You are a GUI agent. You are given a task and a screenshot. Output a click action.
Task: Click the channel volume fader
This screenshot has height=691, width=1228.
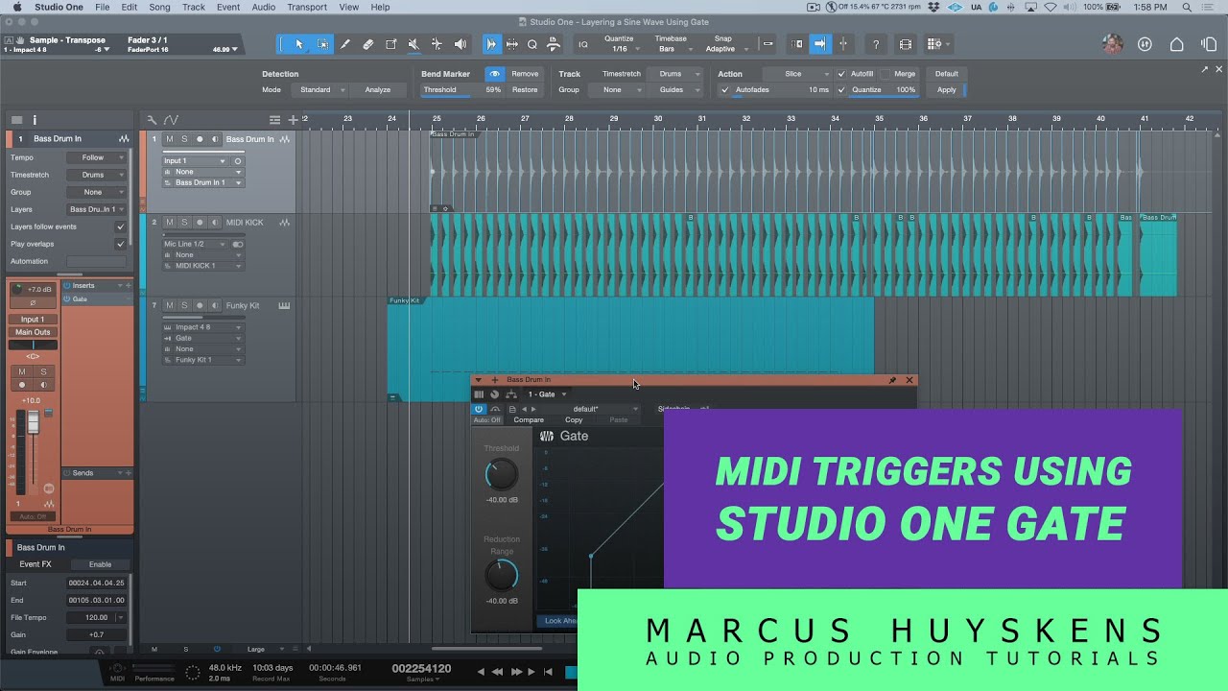coord(33,421)
